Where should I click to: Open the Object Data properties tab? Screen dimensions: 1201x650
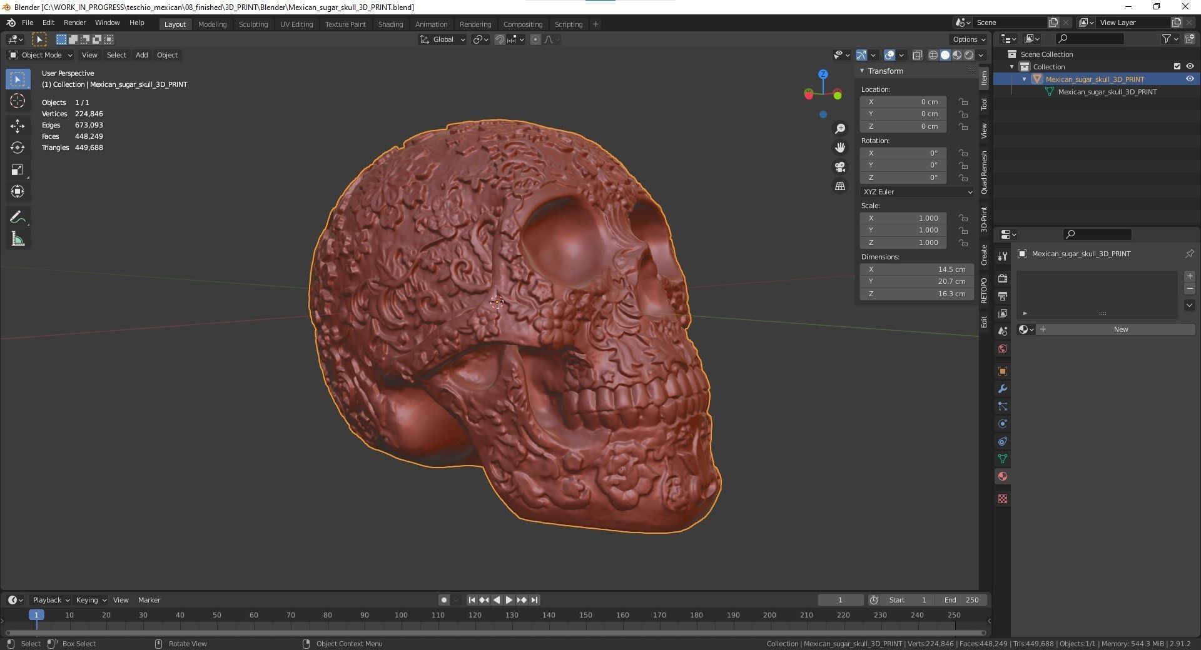(1003, 459)
